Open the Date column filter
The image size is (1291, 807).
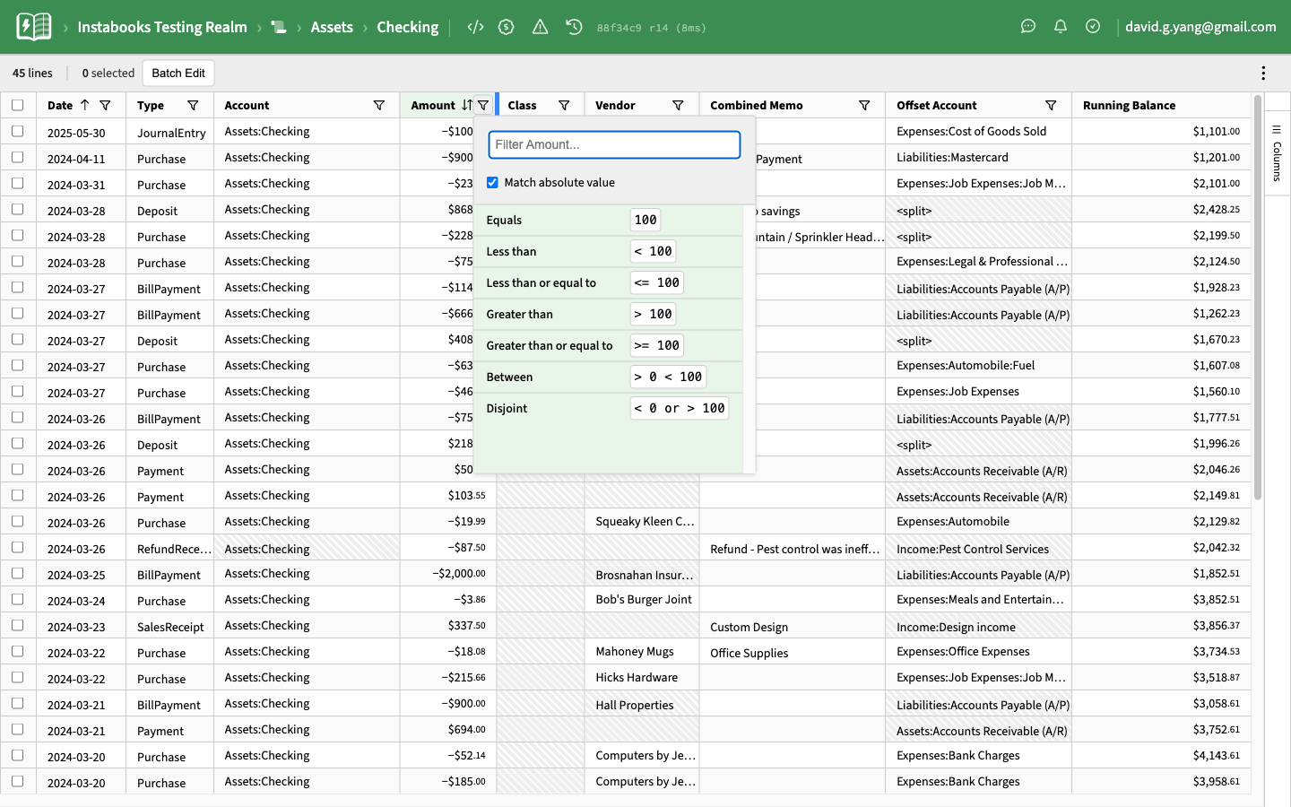point(106,105)
